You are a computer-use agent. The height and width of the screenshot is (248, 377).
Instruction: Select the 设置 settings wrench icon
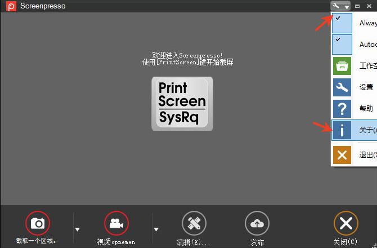click(342, 87)
